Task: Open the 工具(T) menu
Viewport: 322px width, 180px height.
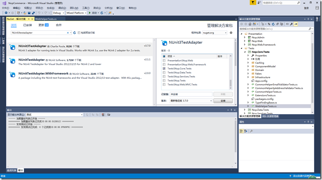Action: point(86,8)
